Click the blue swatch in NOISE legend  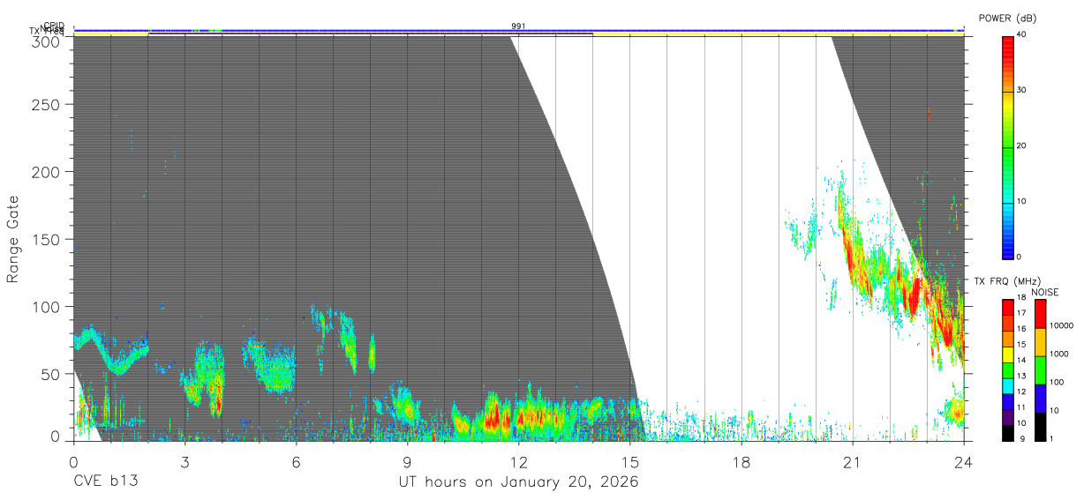(1040, 399)
